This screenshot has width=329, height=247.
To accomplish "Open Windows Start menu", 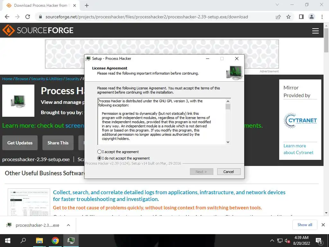I will [8, 241].
